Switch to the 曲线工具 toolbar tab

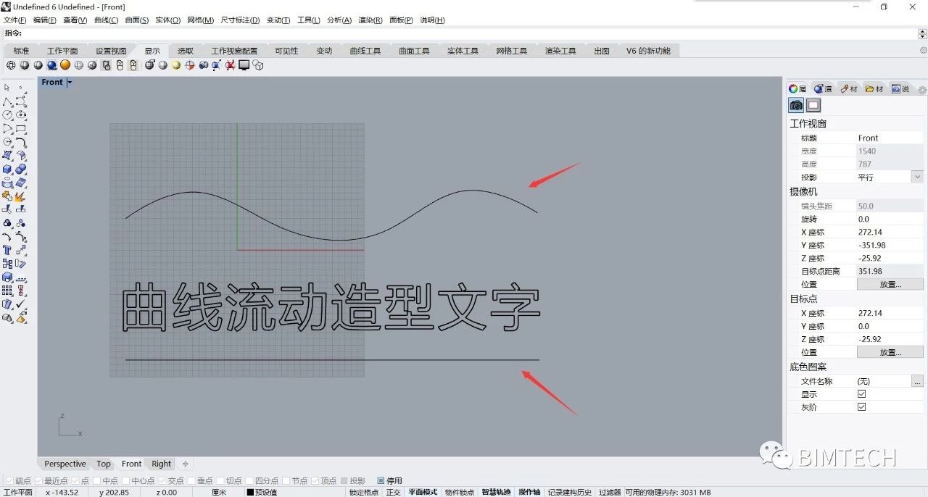[x=365, y=51]
